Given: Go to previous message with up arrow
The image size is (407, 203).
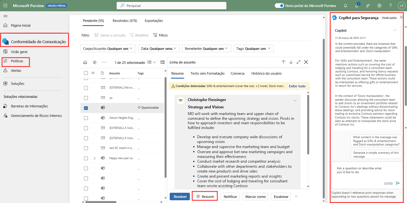Looking at the screenshot, I should [x=283, y=62].
